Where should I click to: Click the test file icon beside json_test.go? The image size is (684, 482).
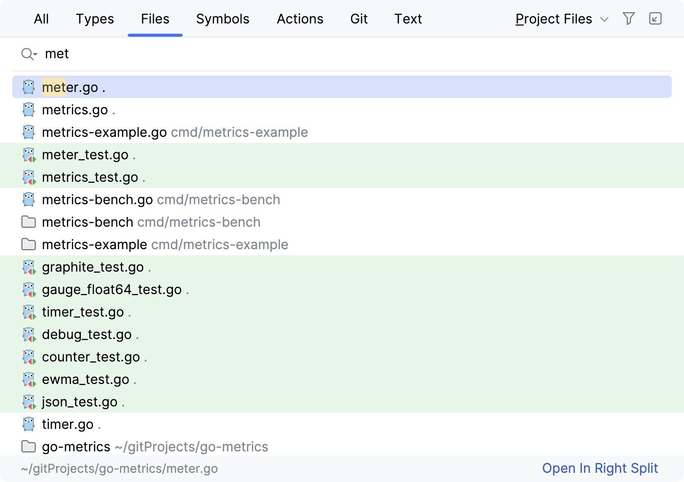coord(28,401)
